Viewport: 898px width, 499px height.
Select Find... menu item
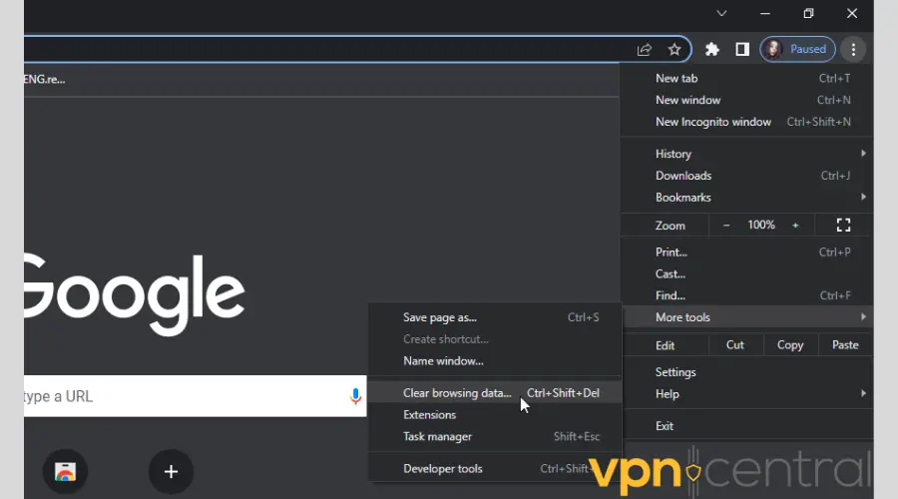[x=746, y=295]
